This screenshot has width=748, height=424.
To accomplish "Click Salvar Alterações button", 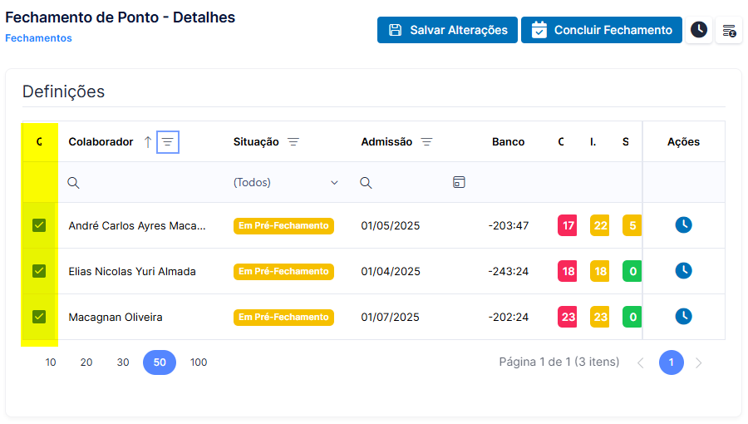I will tap(447, 30).
